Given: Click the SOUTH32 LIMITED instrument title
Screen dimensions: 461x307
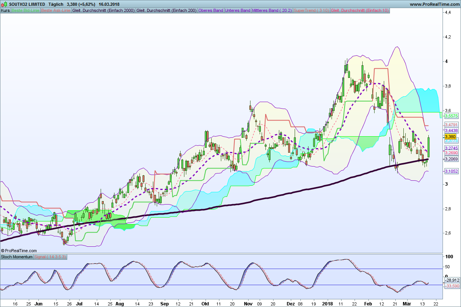Looking at the screenshot, I should (27, 4).
